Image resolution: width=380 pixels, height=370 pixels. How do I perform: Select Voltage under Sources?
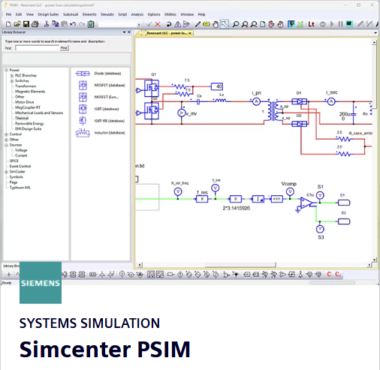(21, 150)
